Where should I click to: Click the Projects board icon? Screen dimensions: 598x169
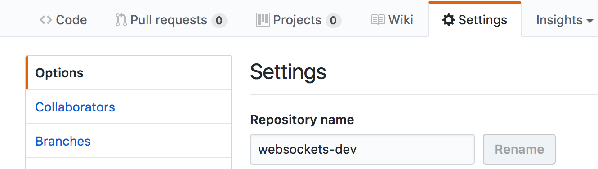click(263, 20)
